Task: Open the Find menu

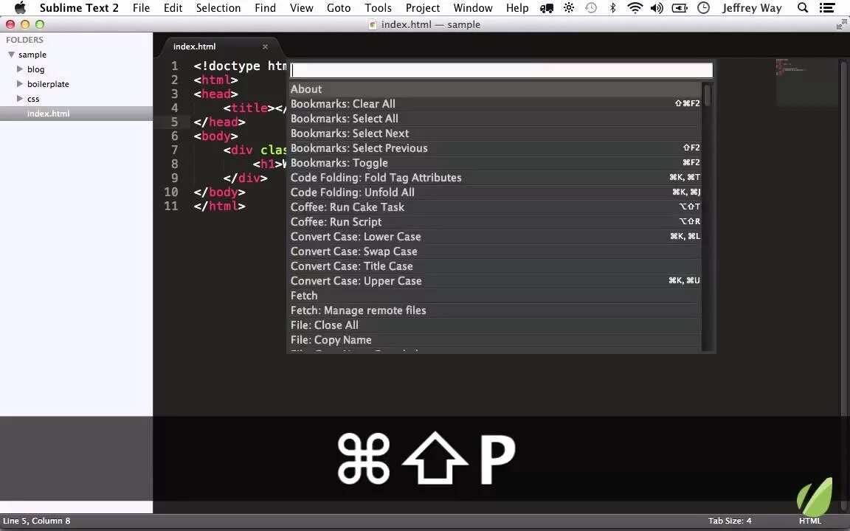Action: (x=265, y=7)
